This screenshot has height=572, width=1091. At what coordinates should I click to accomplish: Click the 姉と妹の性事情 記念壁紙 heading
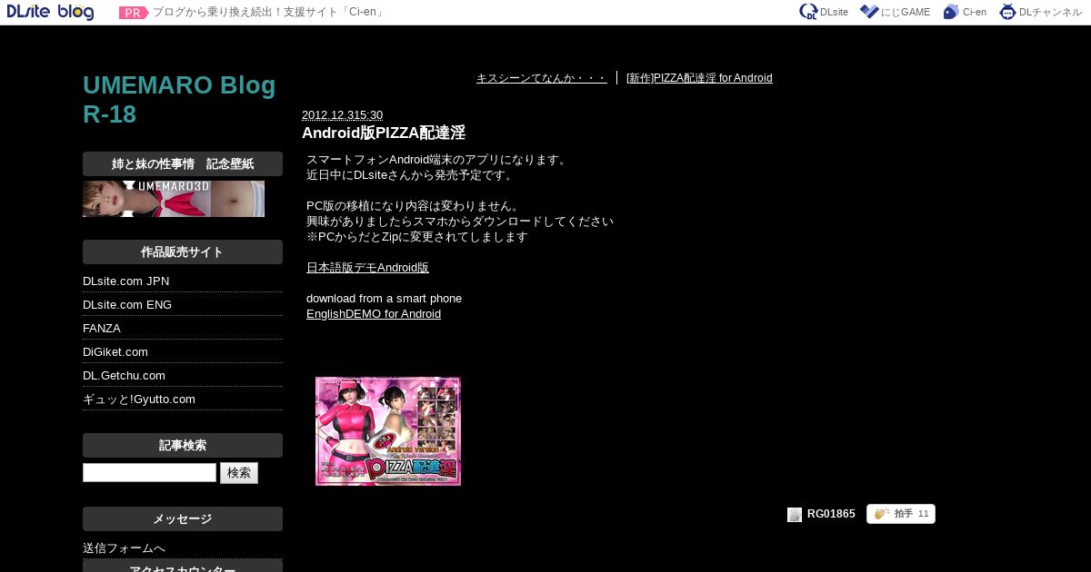pyautogui.click(x=183, y=164)
